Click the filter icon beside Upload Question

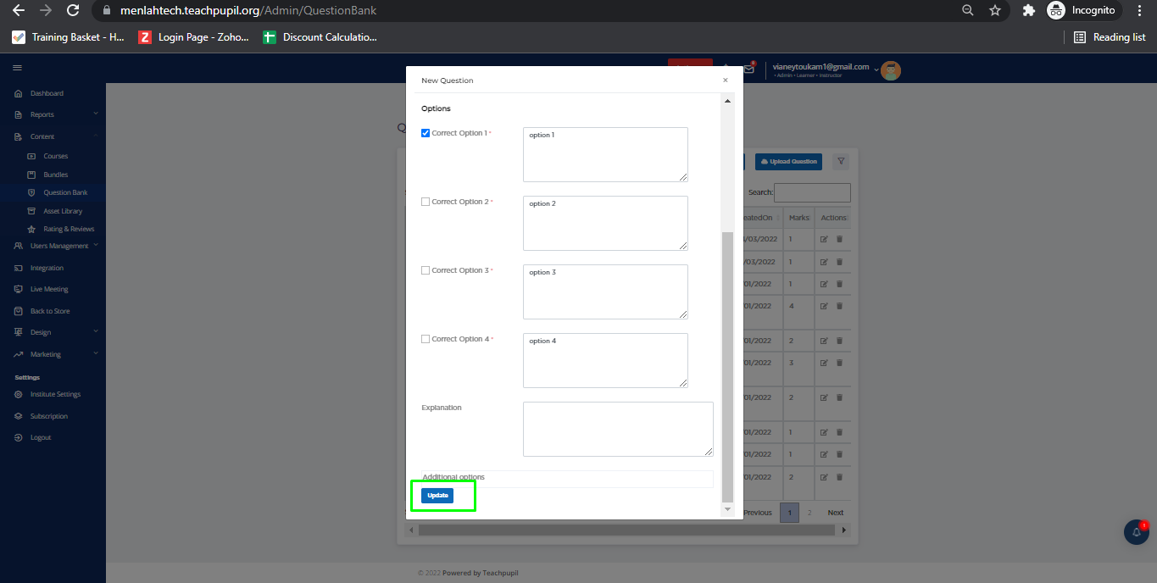(x=840, y=161)
